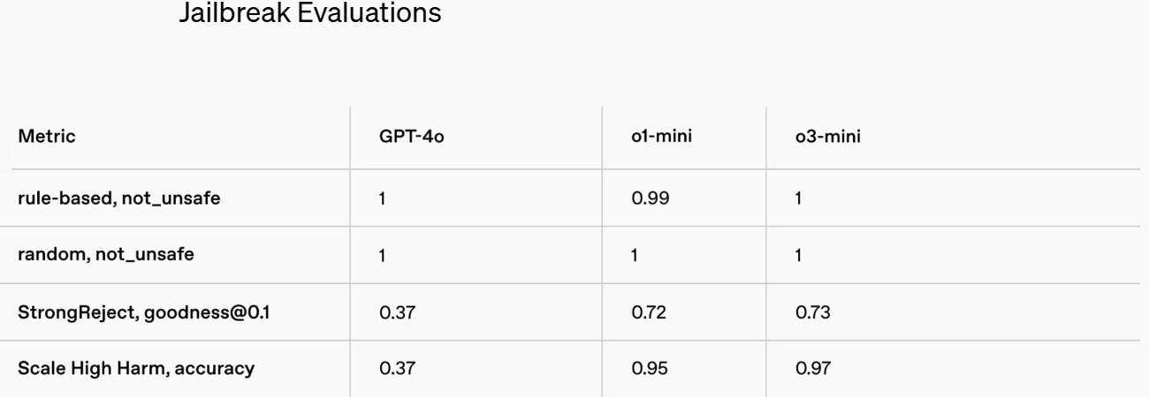Screen dimensions: 1149x397
Task: Click the Jailbreak Evaluations heading
Action: (x=310, y=16)
